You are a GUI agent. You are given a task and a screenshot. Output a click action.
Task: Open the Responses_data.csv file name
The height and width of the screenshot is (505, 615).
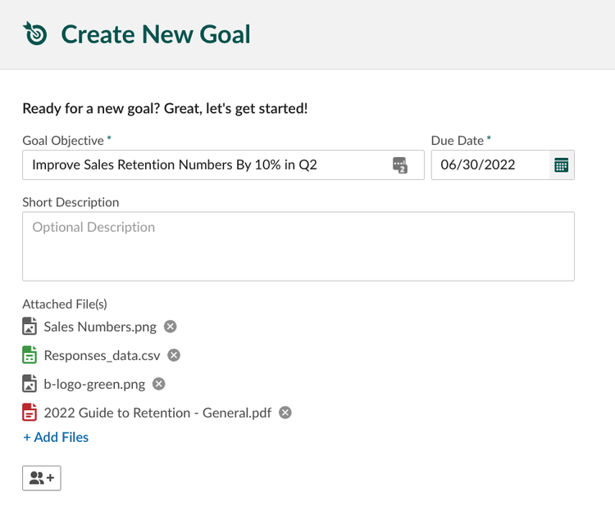point(102,355)
